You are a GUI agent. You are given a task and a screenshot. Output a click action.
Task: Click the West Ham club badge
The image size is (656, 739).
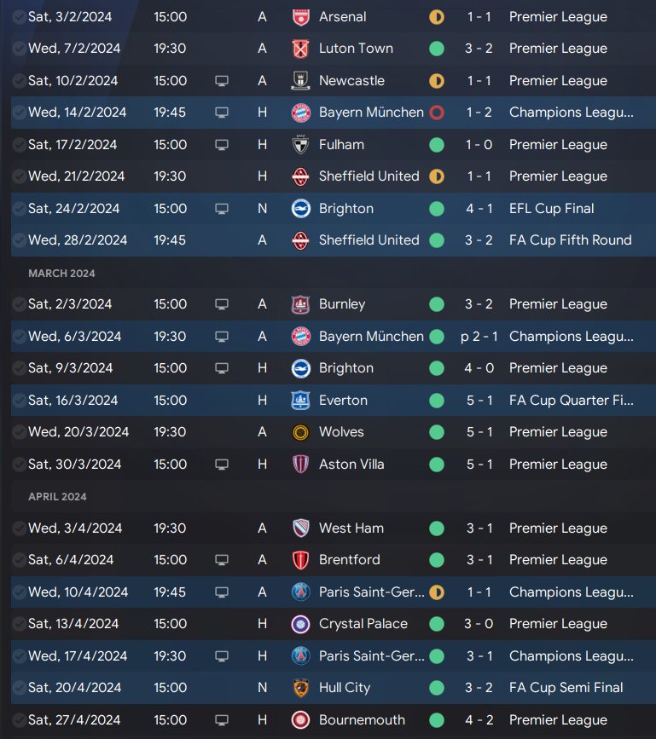(x=299, y=528)
